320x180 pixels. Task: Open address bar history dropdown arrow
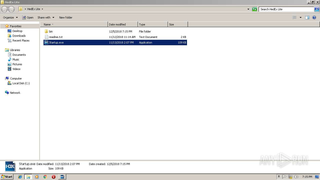[248, 9]
